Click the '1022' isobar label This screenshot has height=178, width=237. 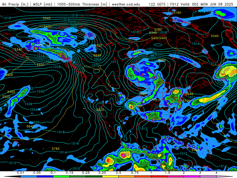pos(48,61)
